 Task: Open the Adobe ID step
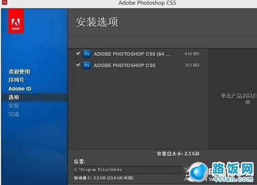[20, 89]
